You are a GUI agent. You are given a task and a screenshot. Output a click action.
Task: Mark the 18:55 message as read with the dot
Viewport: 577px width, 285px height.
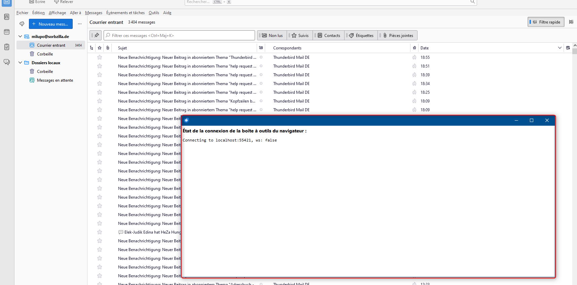coord(261,57)
